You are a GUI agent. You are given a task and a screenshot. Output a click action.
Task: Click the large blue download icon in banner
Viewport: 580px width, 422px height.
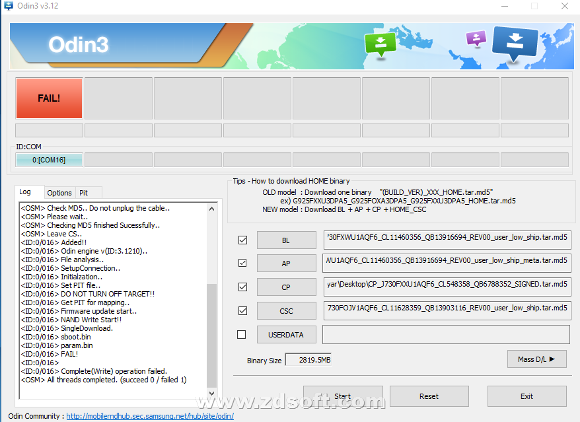click(x=515, y=44)
